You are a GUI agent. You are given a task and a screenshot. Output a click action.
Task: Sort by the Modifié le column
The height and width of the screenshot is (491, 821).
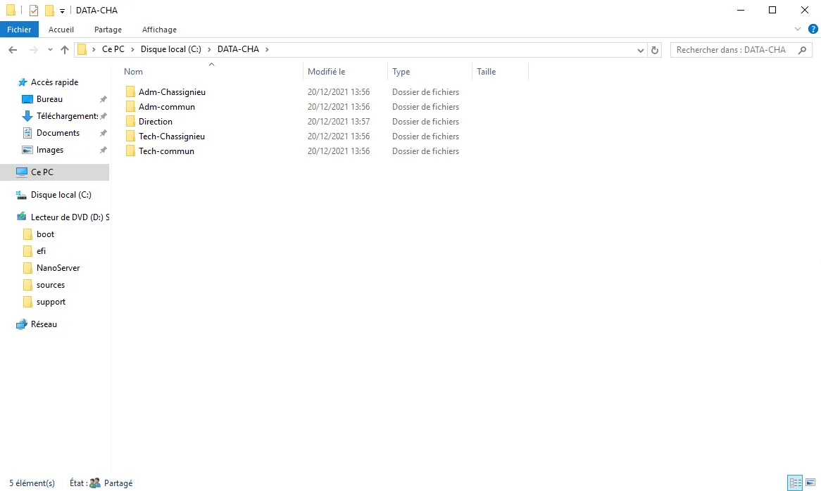pos(327,72)
